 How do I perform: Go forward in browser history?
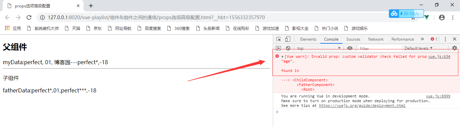pyautogui.click(x=18, y=17)
